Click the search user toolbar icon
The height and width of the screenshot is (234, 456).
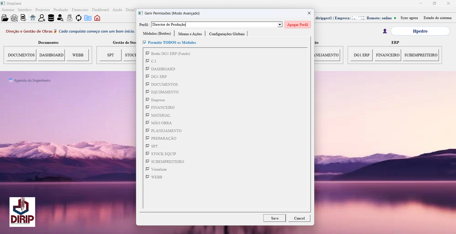(x=60, y=18)
